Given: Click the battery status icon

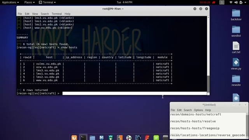Looking at the screenshot, I should click(x=241, y=2).
